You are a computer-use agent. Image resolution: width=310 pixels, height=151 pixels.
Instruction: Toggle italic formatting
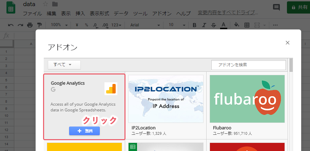pyautogui.click(x=204, y=25)
